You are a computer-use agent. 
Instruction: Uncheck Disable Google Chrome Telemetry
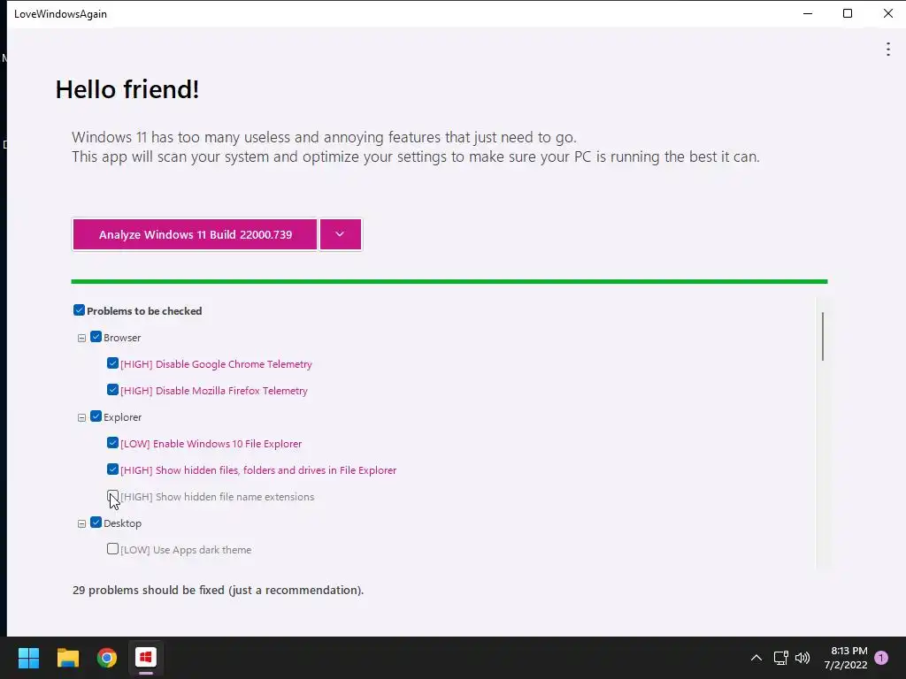pos(112,363)
